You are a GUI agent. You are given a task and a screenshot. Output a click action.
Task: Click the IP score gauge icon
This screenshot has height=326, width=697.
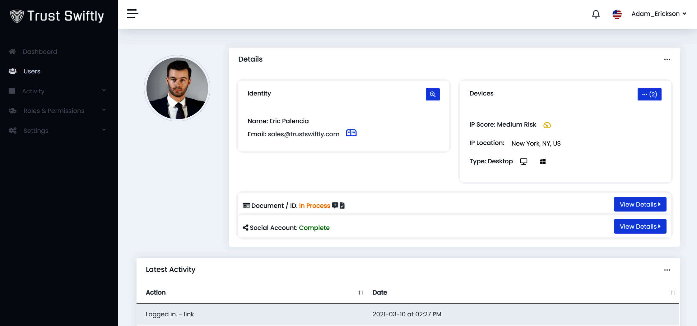pyautogui.click(x=547, y=125)
